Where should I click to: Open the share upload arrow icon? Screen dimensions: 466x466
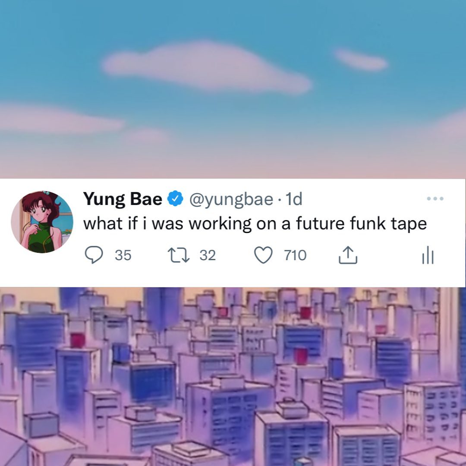[x=348, y=255]
